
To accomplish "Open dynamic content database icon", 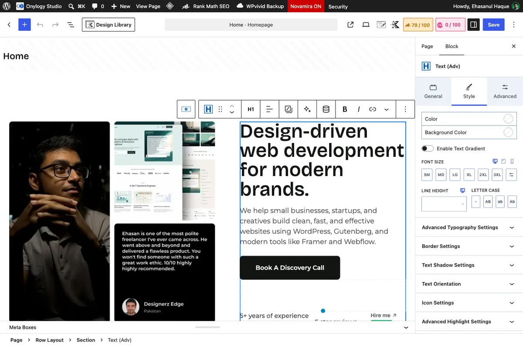I will (326, 109).
